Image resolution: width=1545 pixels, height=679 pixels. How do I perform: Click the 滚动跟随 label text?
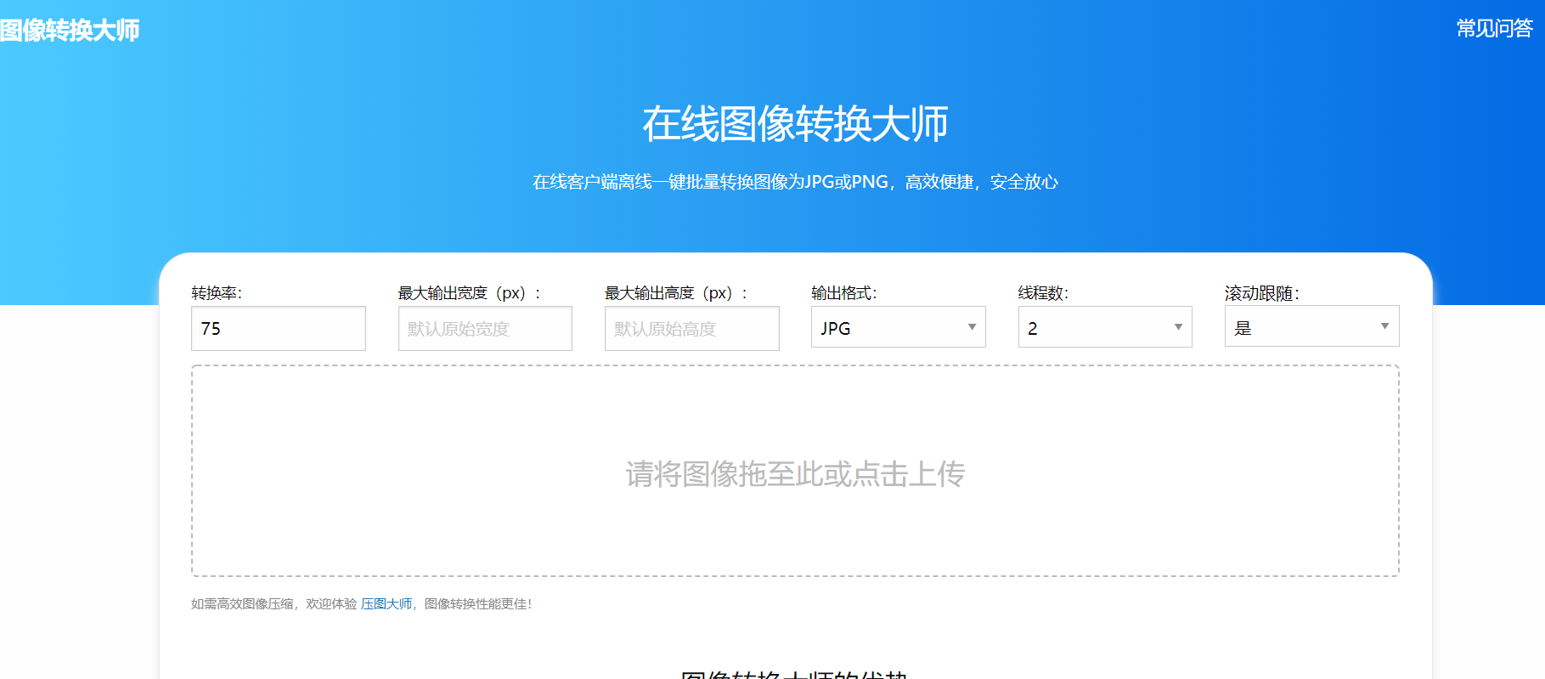point(1261,293)
